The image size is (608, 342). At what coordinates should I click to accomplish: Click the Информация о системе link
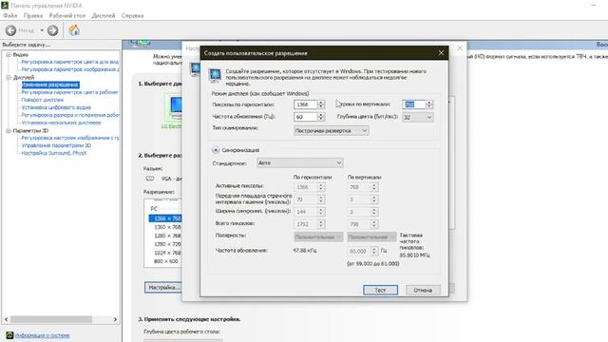42,335
